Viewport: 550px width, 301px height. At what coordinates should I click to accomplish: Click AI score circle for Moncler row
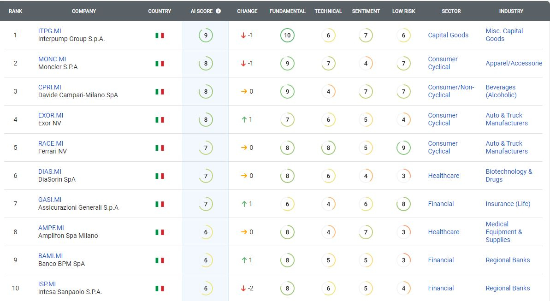[x=206, y=64]
